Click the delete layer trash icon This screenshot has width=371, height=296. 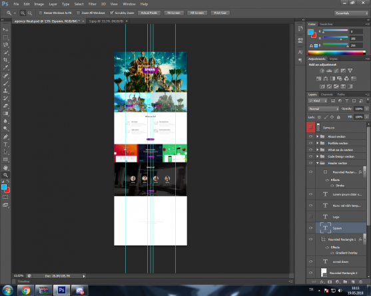point(361,281)
